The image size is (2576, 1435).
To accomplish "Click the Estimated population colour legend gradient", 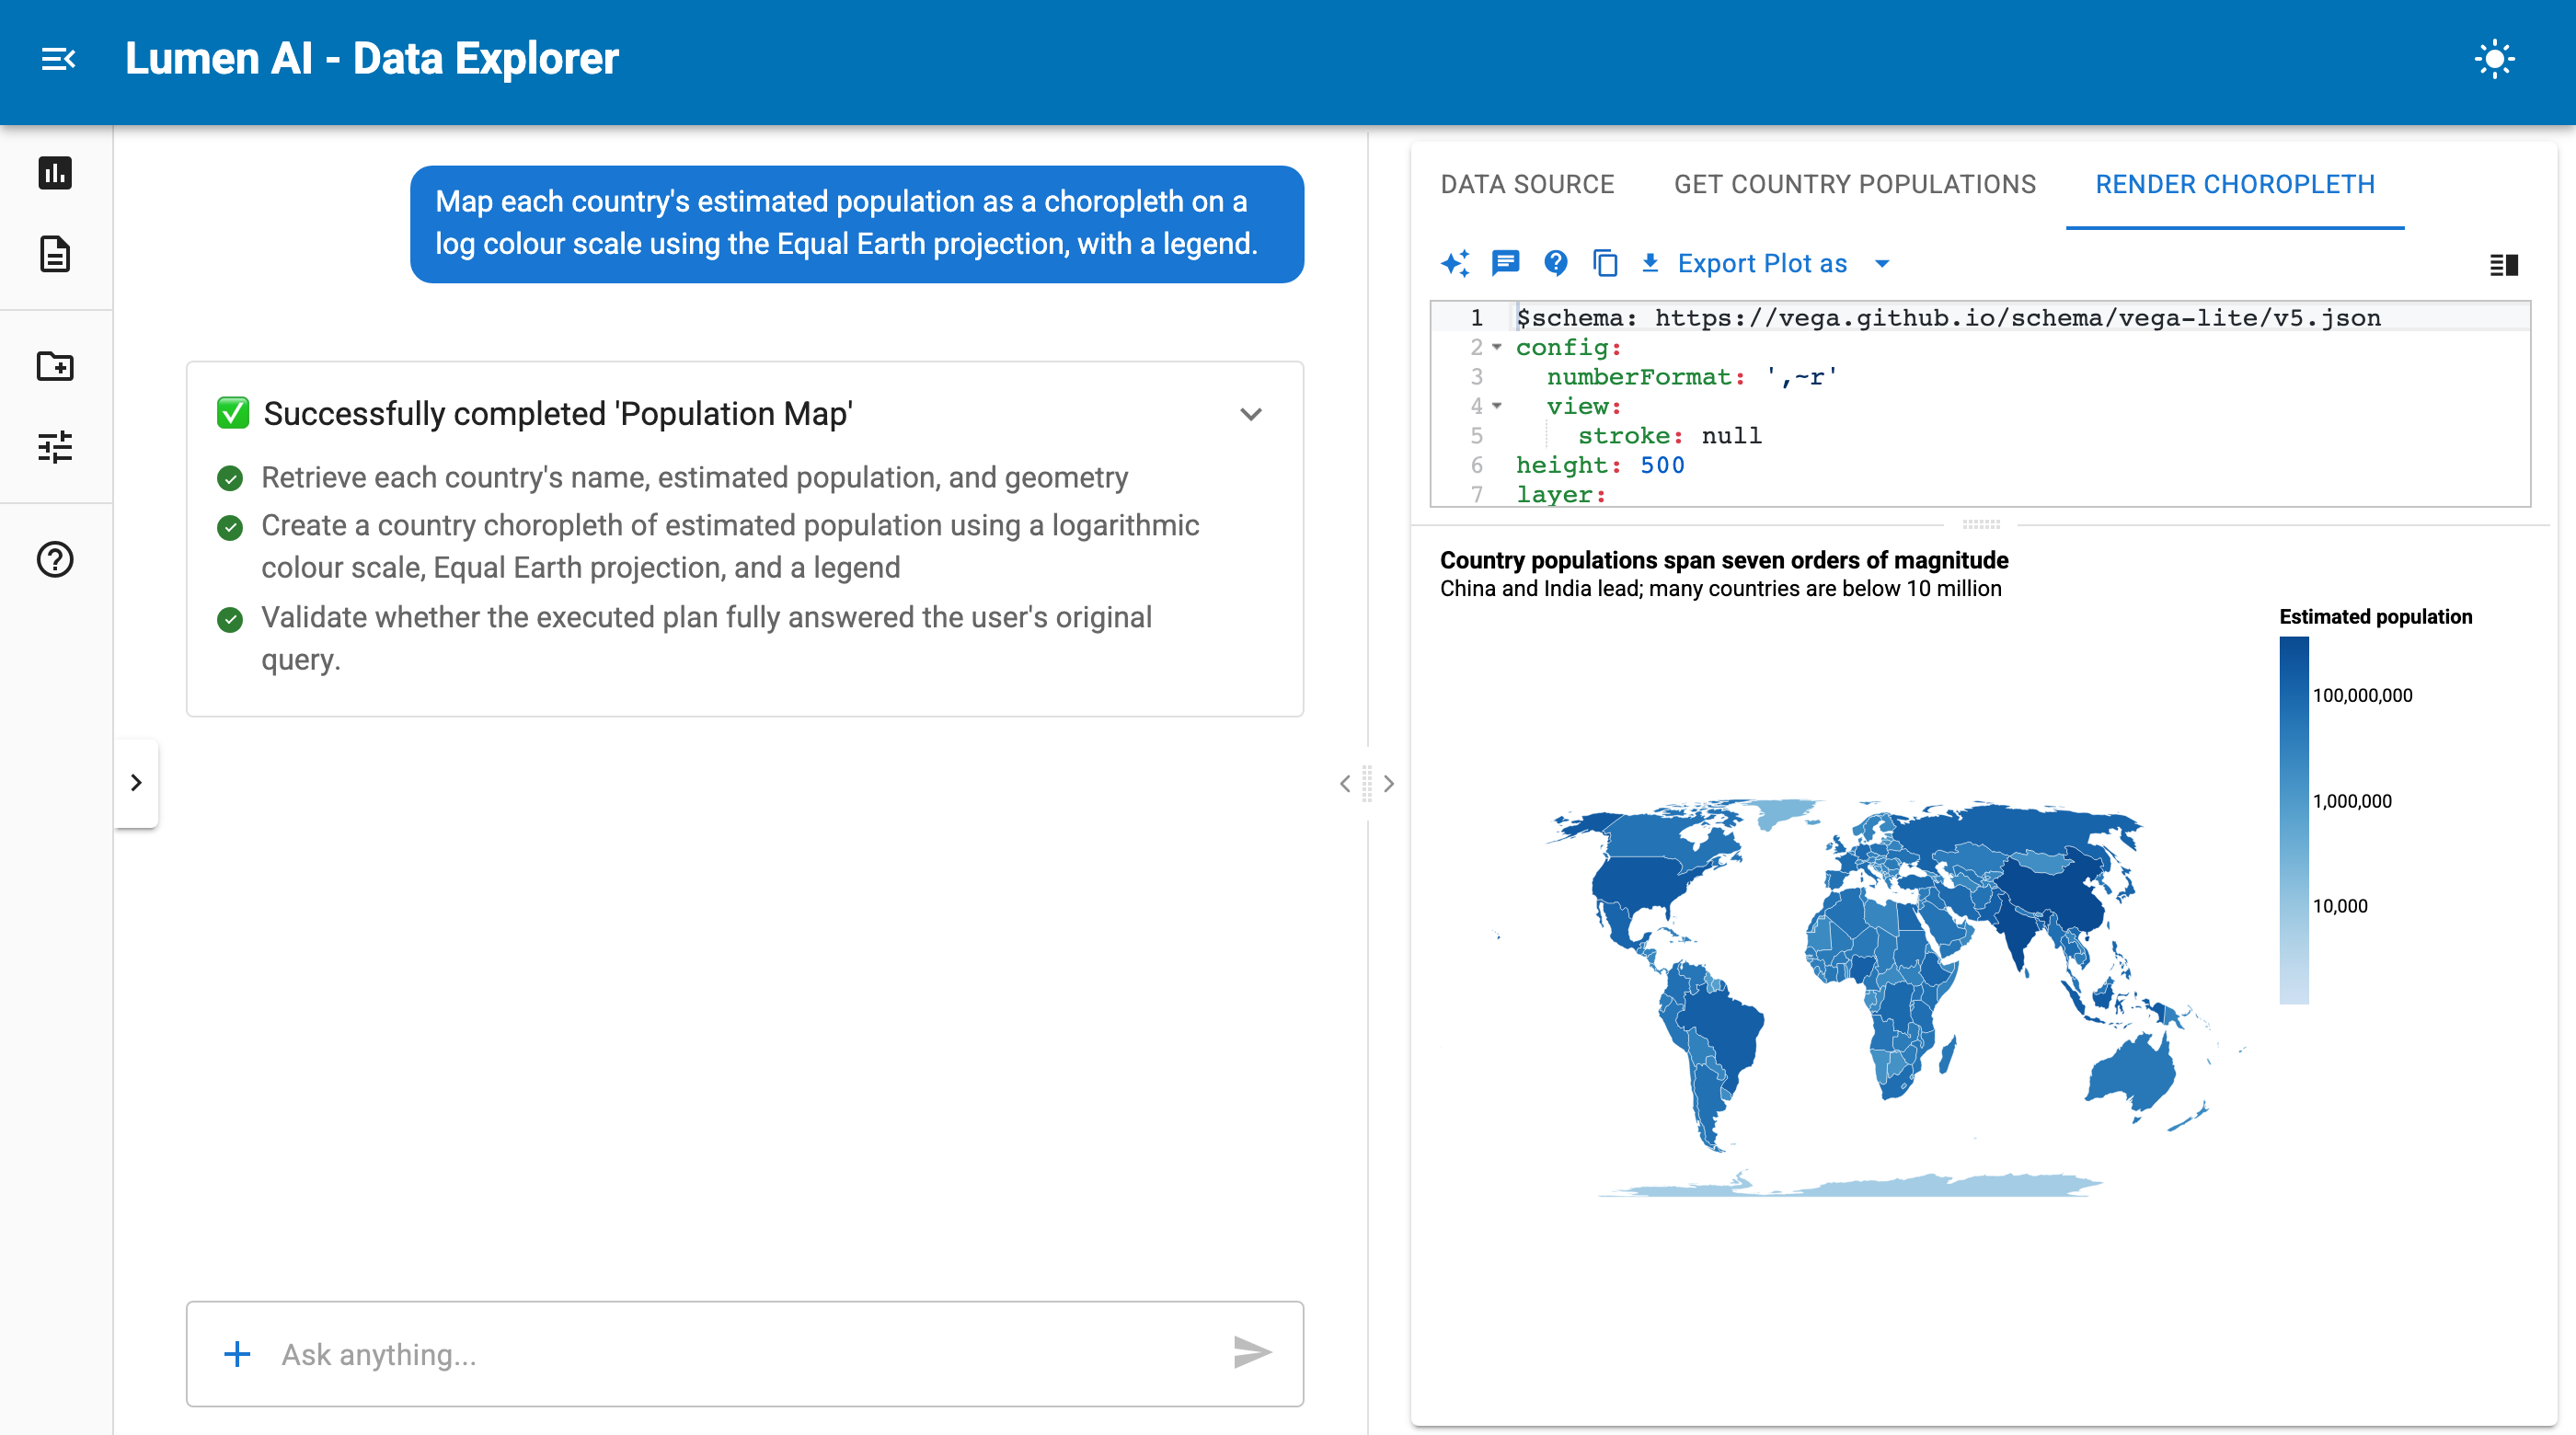I will point(2293,820).
